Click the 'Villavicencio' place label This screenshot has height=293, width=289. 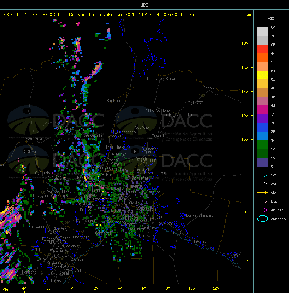click(70, 130)
